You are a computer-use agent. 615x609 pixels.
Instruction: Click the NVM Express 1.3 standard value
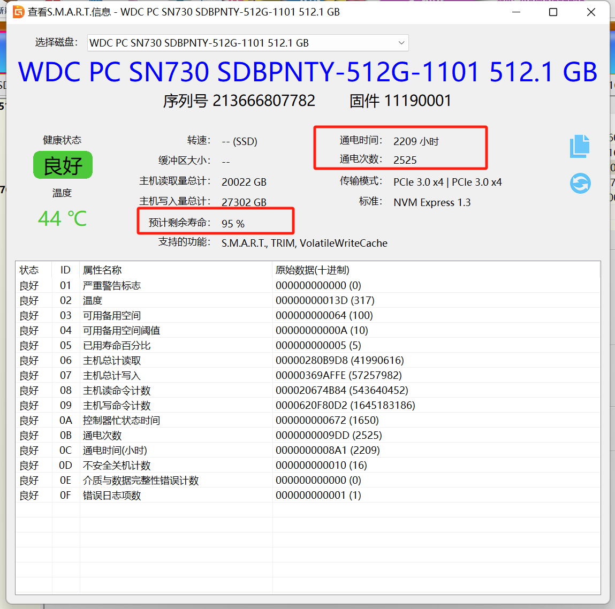coord(432,202)
